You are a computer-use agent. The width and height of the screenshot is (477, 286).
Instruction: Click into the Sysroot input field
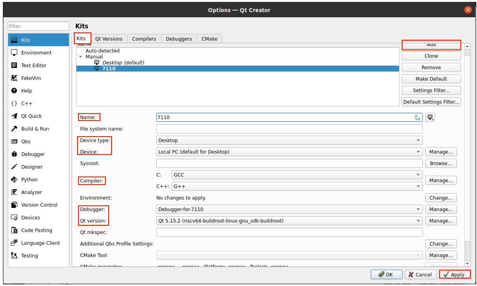tap(289, 163)
